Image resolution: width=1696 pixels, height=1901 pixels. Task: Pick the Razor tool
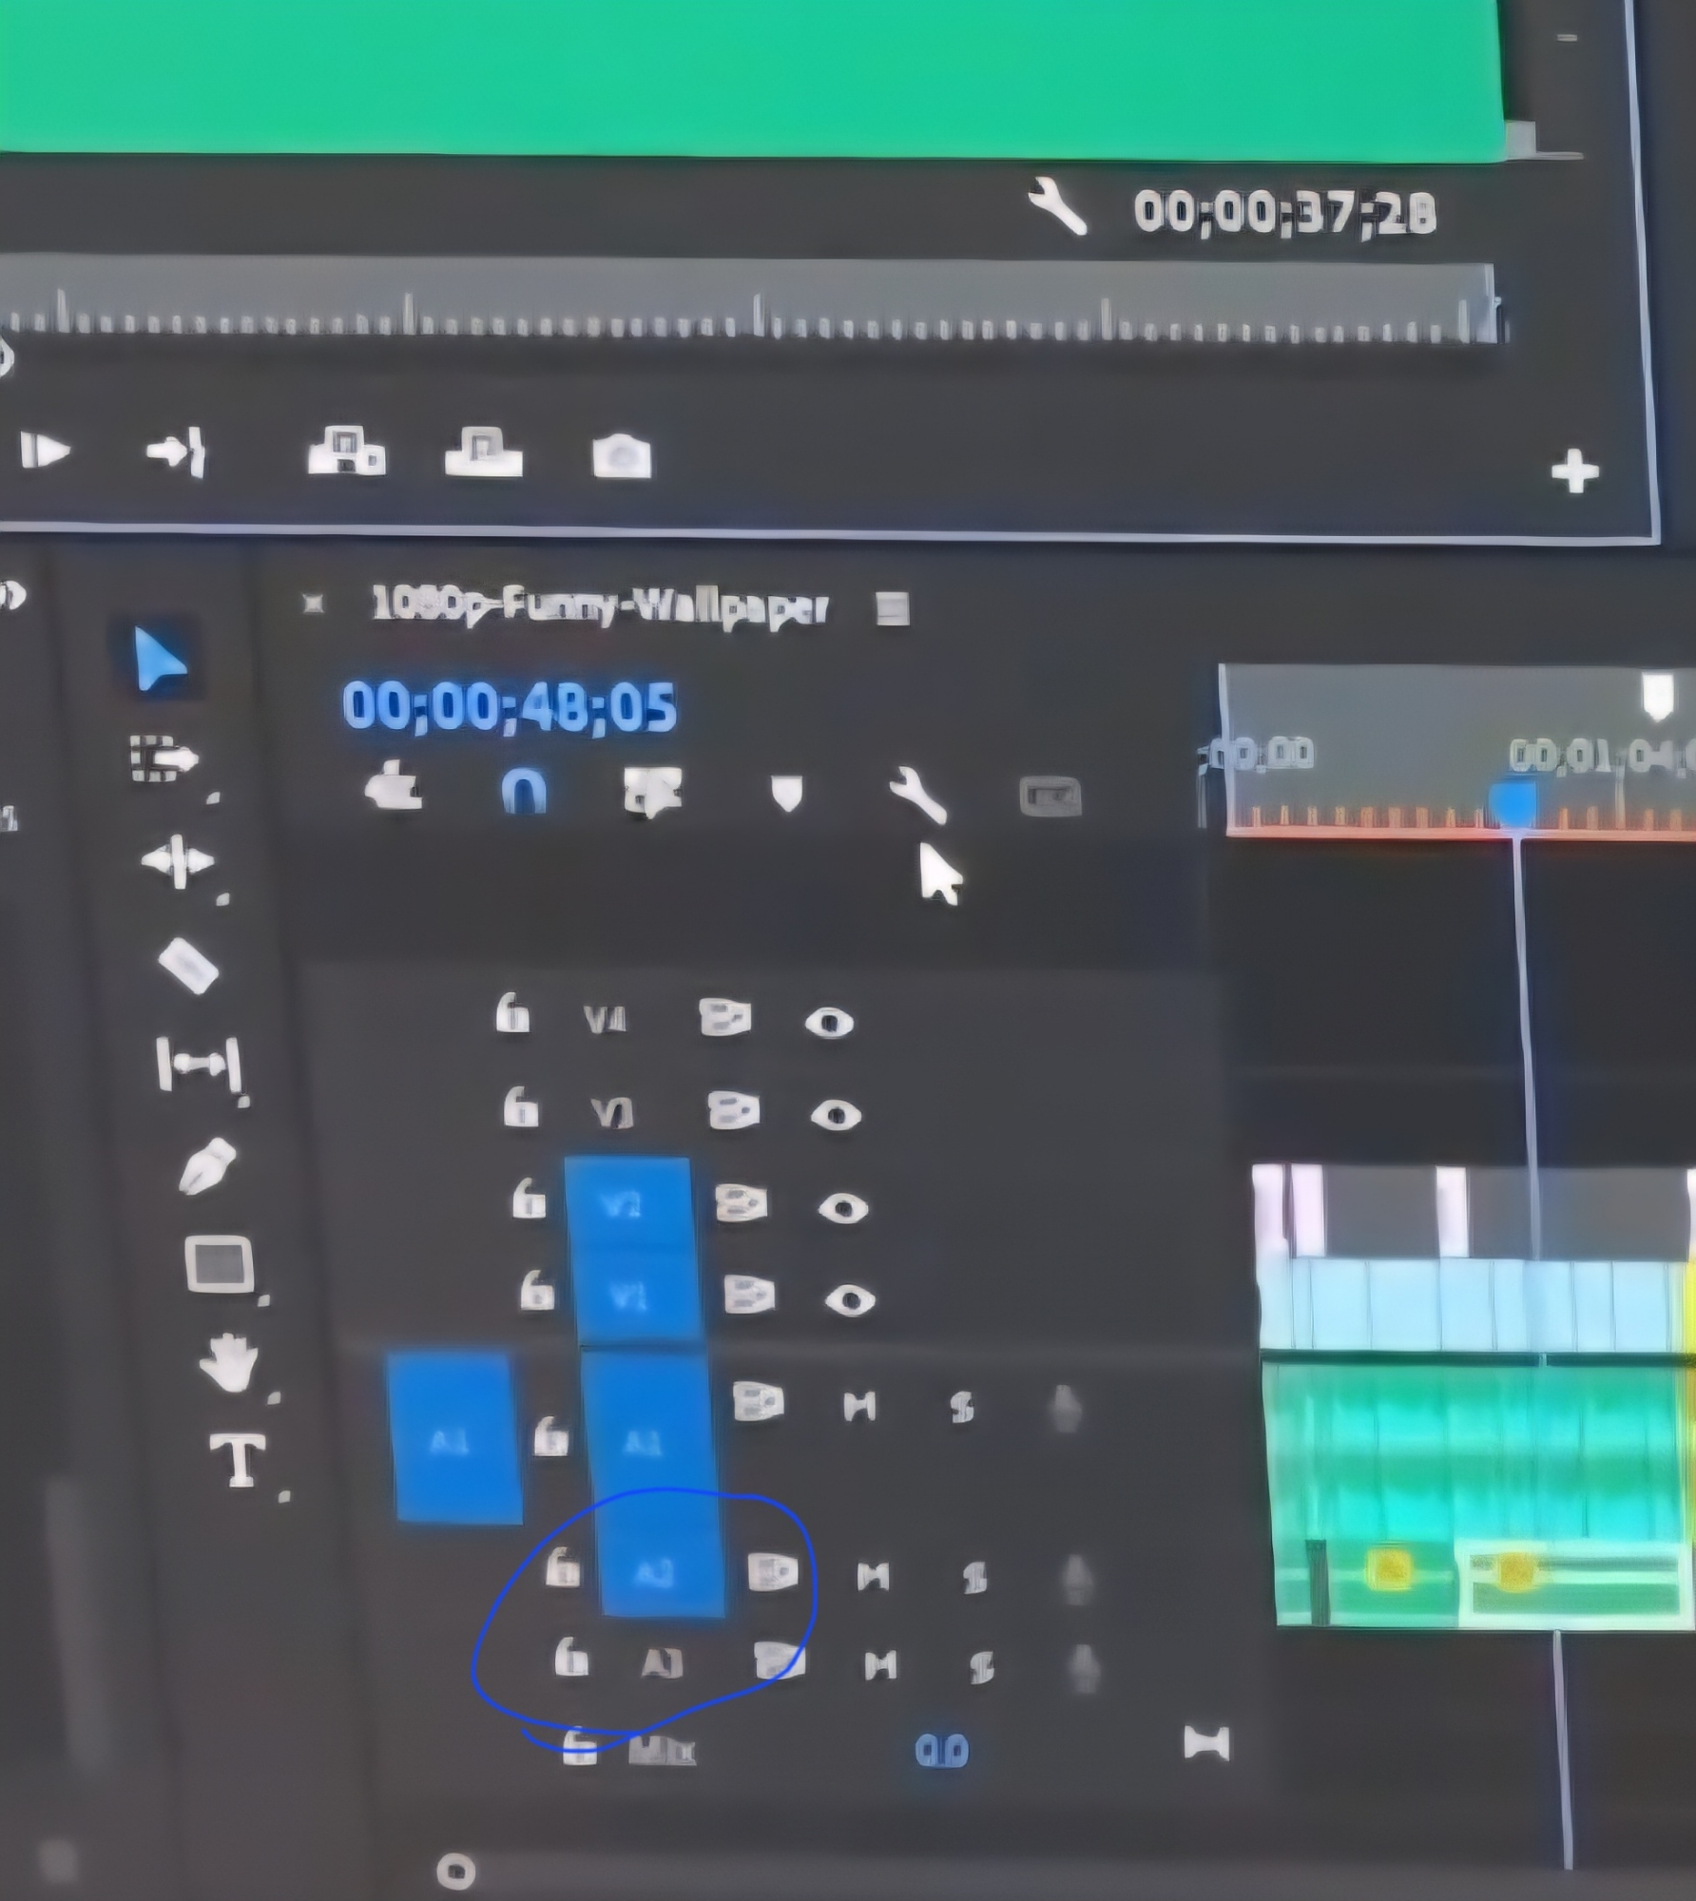pyautogui.click(x=188, y=967)
